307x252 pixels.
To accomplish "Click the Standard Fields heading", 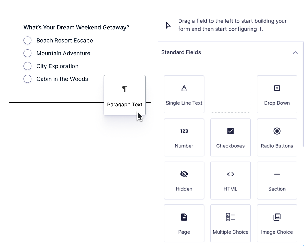I will [181, 52].
